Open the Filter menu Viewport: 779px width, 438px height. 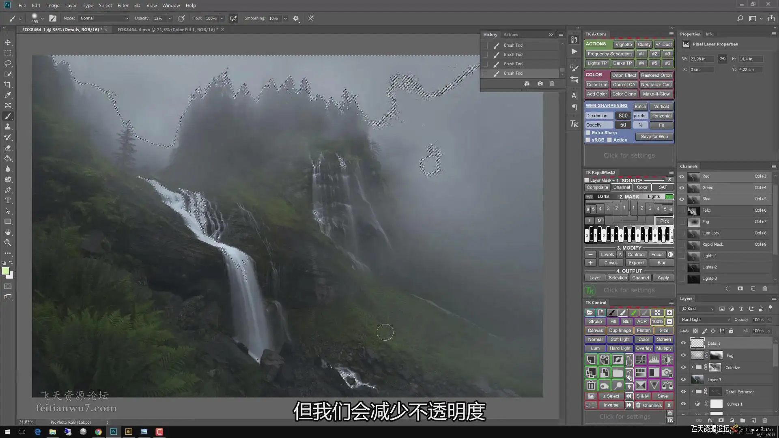click(x=123, y=5)
